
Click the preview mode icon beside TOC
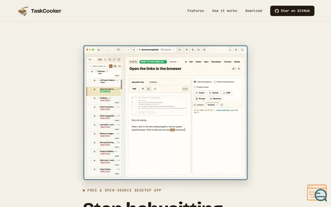[143, 89]
